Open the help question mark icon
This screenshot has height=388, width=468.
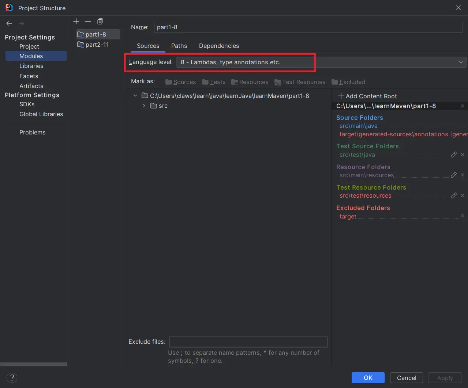[x=12, y=377]
